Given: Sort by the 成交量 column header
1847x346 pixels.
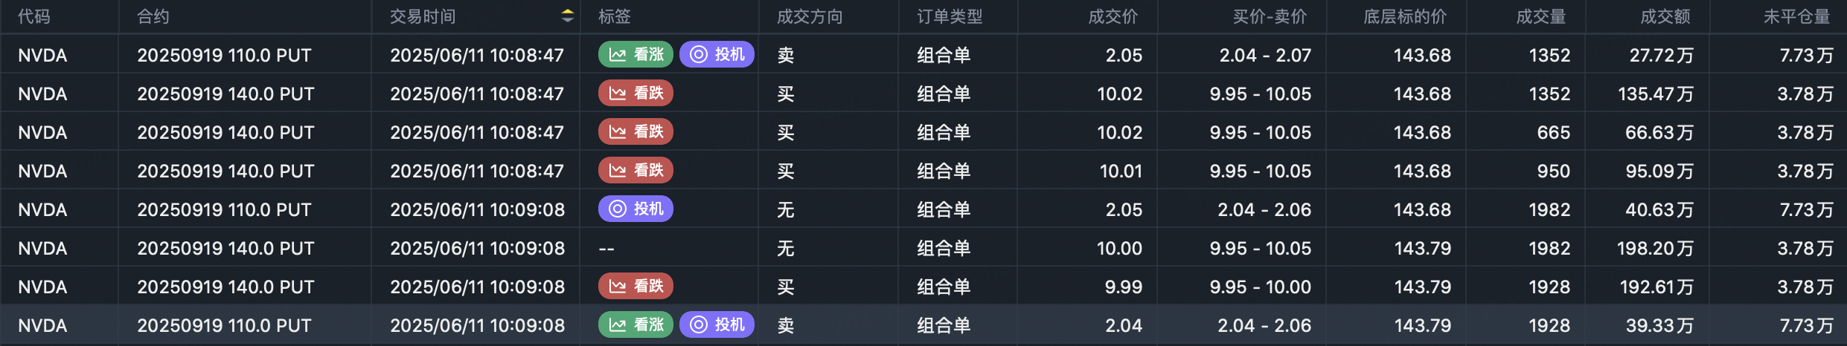Looking at the screenshot, I should [1541, 16].
